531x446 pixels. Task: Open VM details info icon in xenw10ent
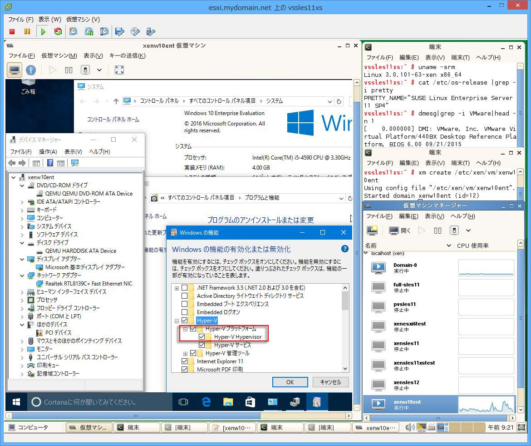pyautogui.click(x=31, y=70)
